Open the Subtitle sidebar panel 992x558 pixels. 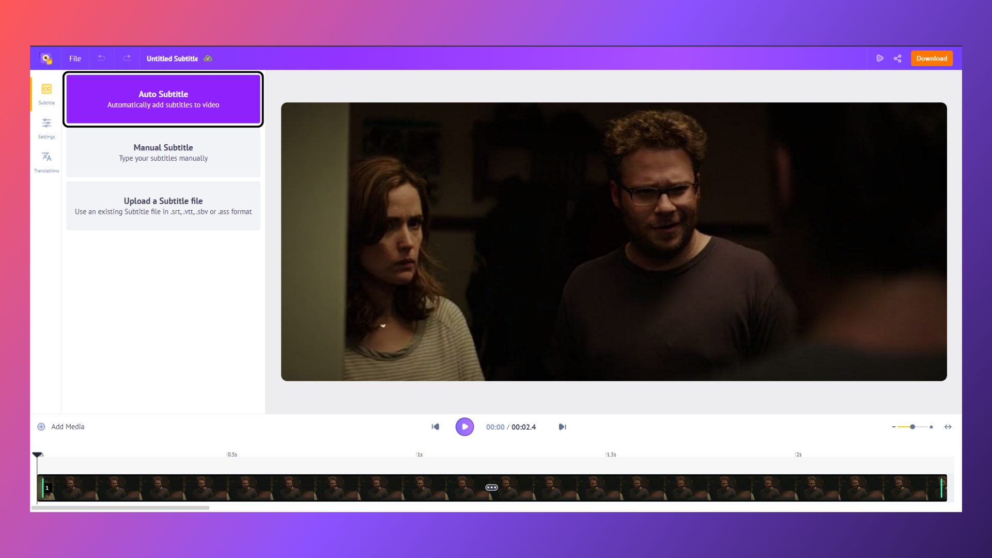click(47, 94)
